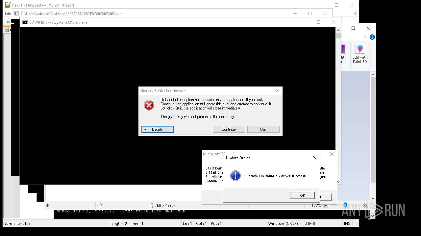
Task: Maximize the cmd.exe window
Action: tap(318, 22)
